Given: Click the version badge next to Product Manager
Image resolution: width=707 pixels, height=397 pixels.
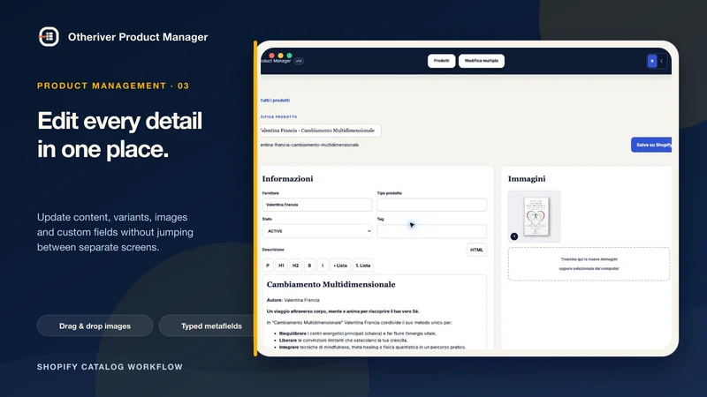Looking at the screenshot, I should click(x=299, y=61).
